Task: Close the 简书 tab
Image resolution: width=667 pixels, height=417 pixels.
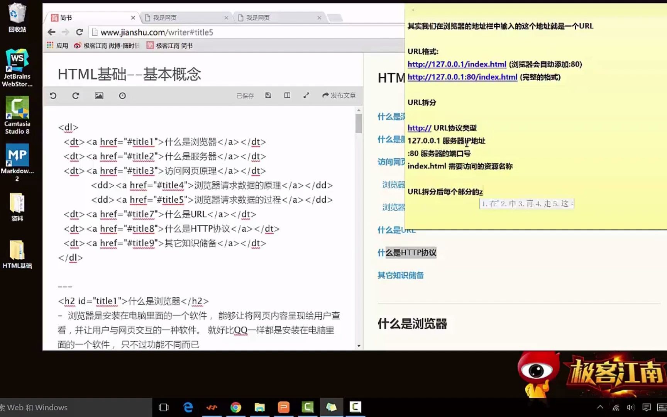Action: pyautogui.click(x=133, y=18)
